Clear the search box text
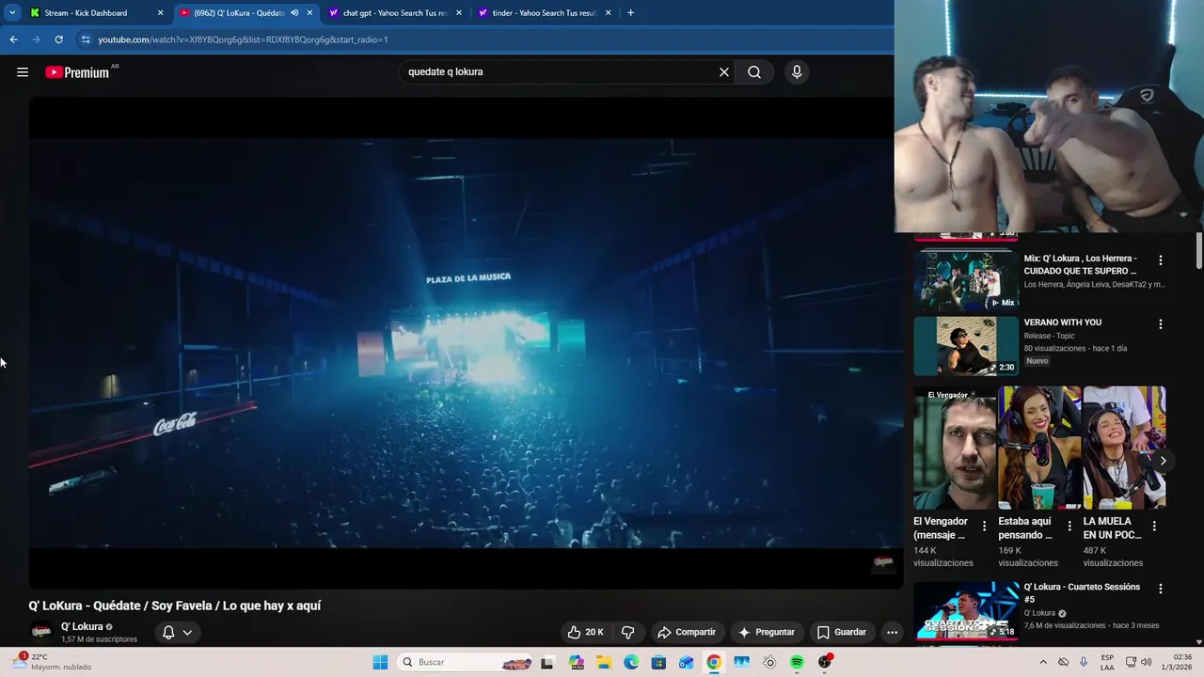Viewport: 1204px width, 677px height. click(724, 71)
